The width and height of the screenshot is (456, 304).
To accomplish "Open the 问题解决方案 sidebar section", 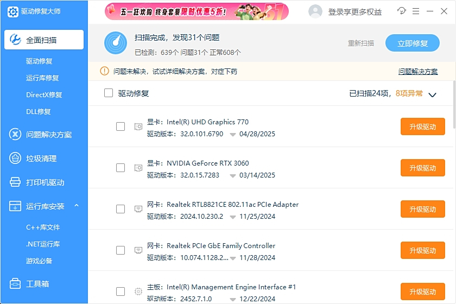I will [x=48, y=135].
